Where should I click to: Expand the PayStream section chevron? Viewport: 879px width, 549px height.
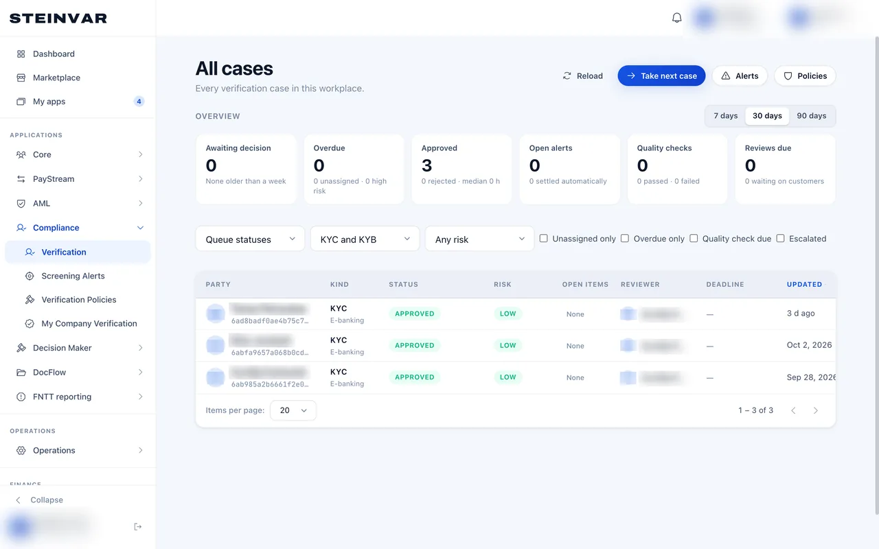click(x=140, y=179)
